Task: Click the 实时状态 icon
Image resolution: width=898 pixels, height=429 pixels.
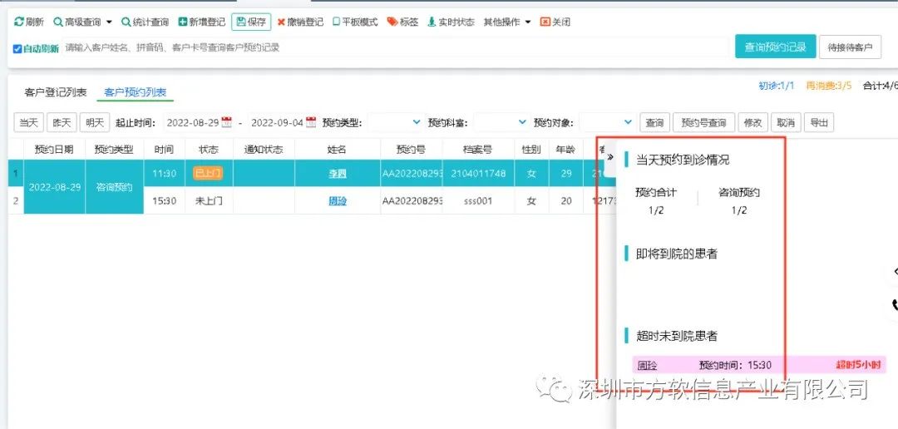Action: 432,22
